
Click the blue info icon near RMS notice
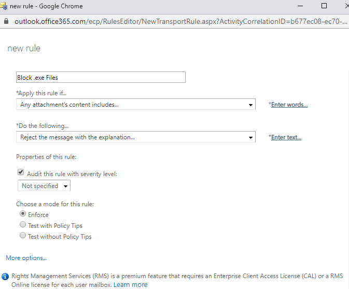5,277
